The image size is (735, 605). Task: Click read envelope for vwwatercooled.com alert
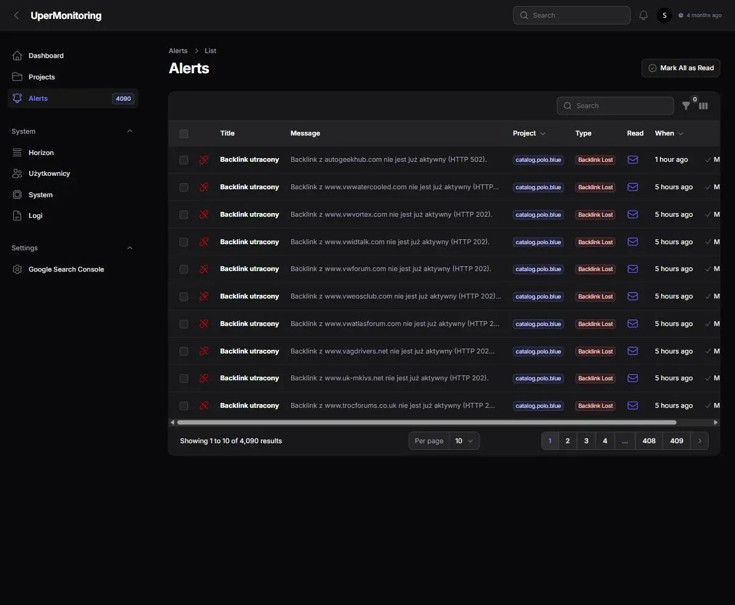coord(632,187)
